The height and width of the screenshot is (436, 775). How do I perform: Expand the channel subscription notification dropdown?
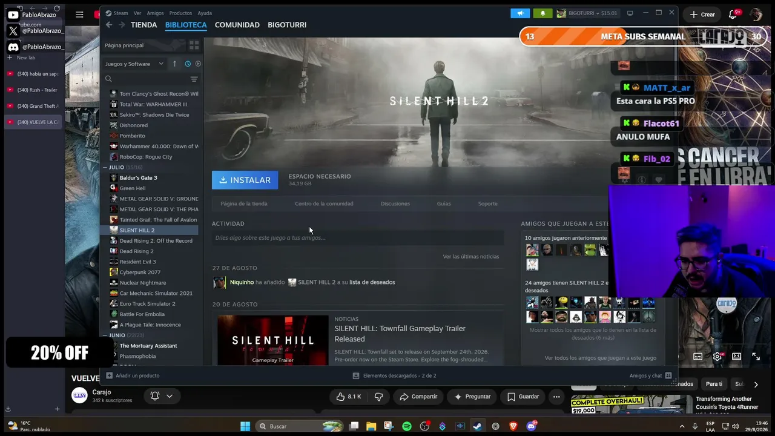pos(162,396)
